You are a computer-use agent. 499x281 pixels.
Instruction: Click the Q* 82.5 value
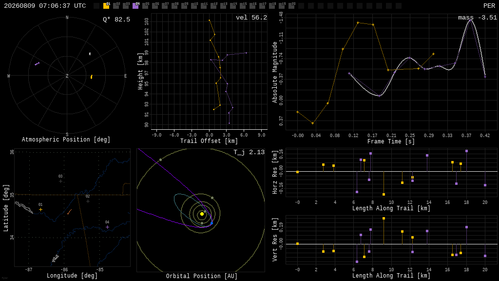pyautogui.click(x=116, y=20)
